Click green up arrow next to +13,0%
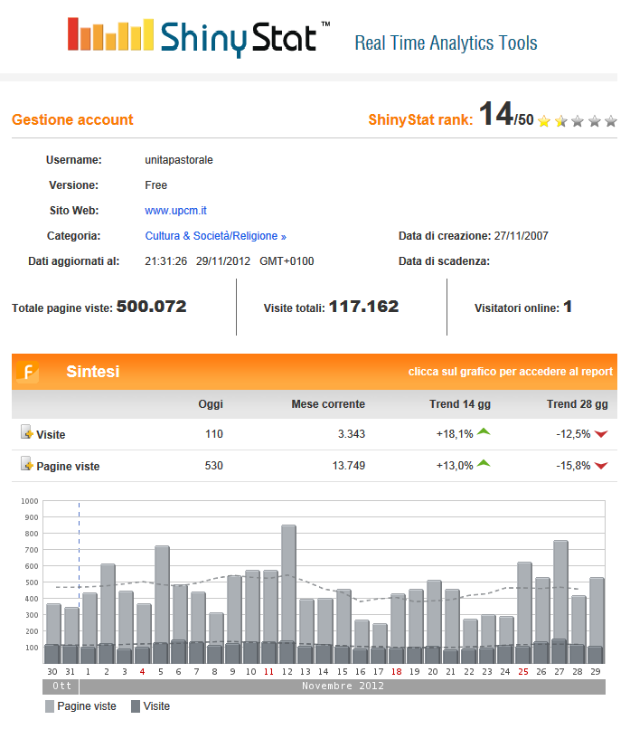 click(x=484, y=463)
